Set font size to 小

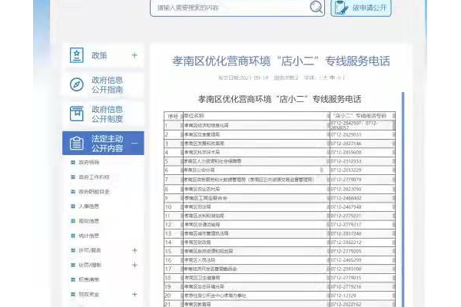tap(339, 78)
